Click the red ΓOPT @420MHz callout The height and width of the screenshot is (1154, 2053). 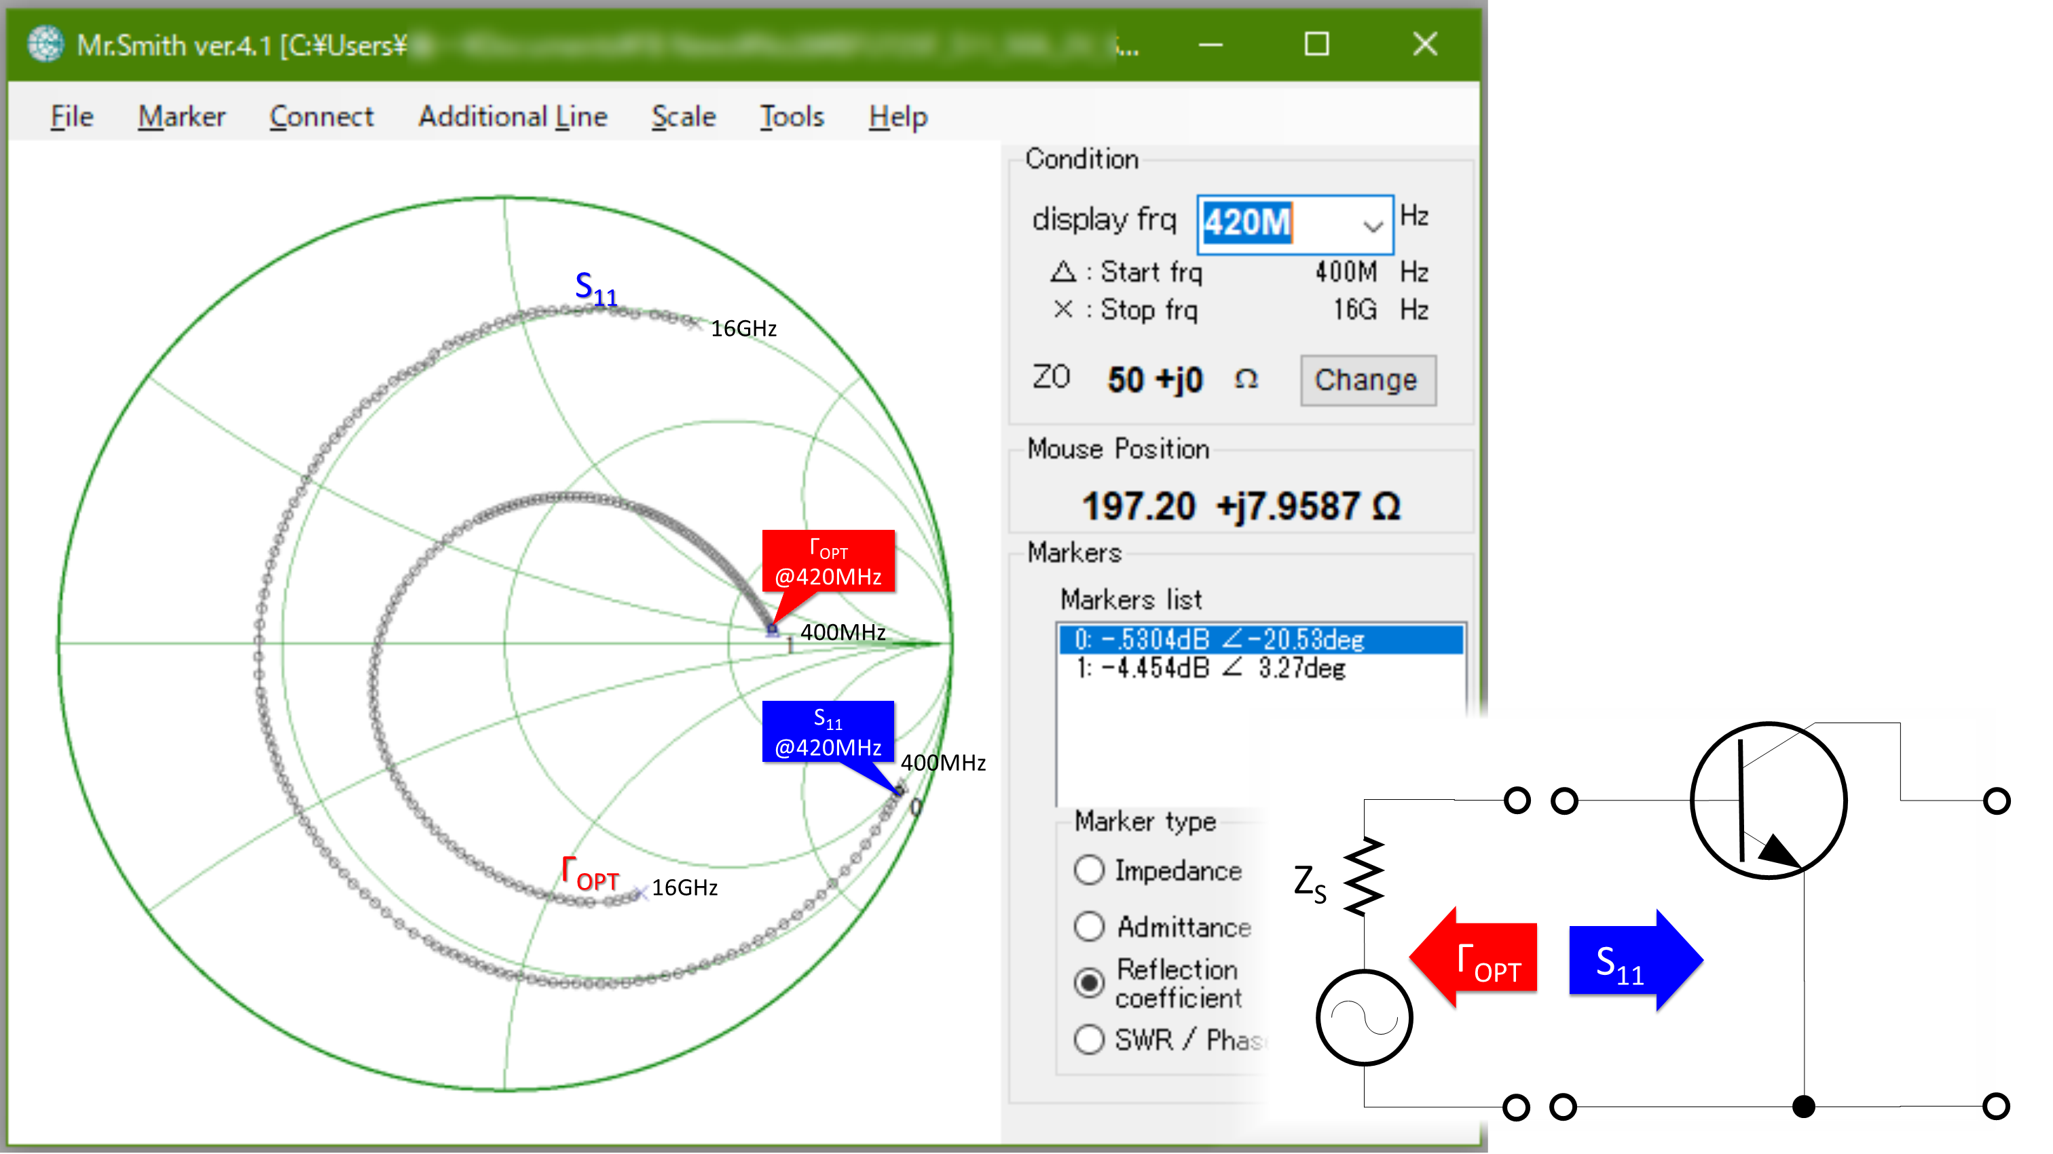(x=829, y=562)
